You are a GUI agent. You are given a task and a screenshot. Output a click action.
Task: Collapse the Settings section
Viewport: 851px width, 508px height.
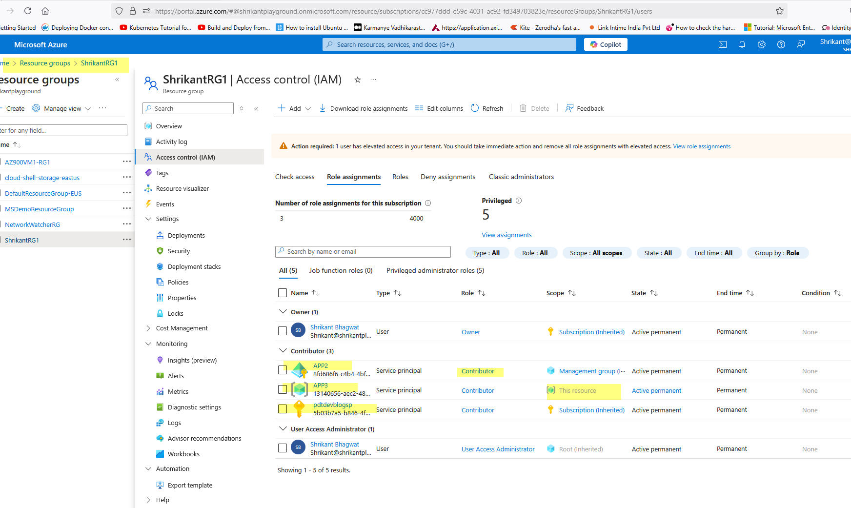[x=148, y=219]
